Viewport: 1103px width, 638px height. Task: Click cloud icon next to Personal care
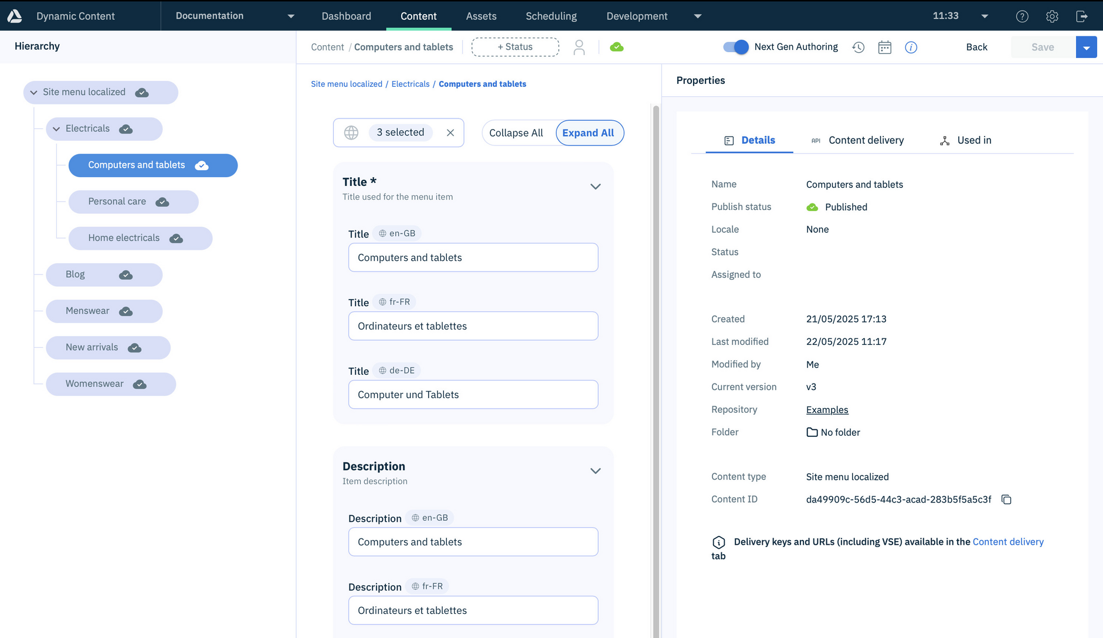point(162,202)
